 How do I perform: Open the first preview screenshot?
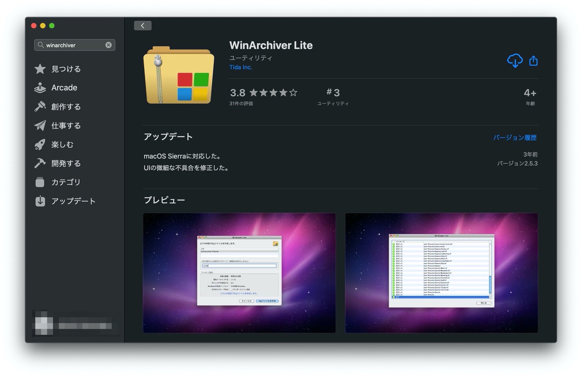point(239,273)
